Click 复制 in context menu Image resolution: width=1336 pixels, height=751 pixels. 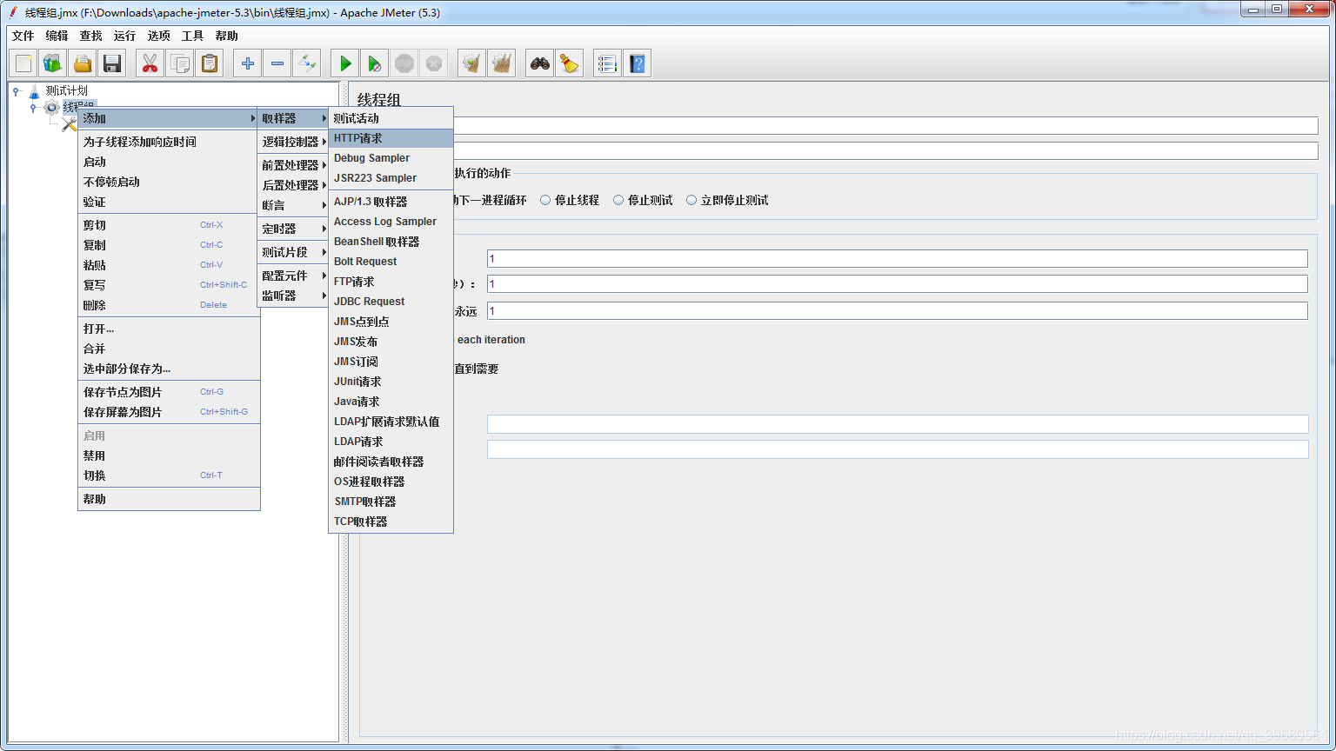click(169, 245)
